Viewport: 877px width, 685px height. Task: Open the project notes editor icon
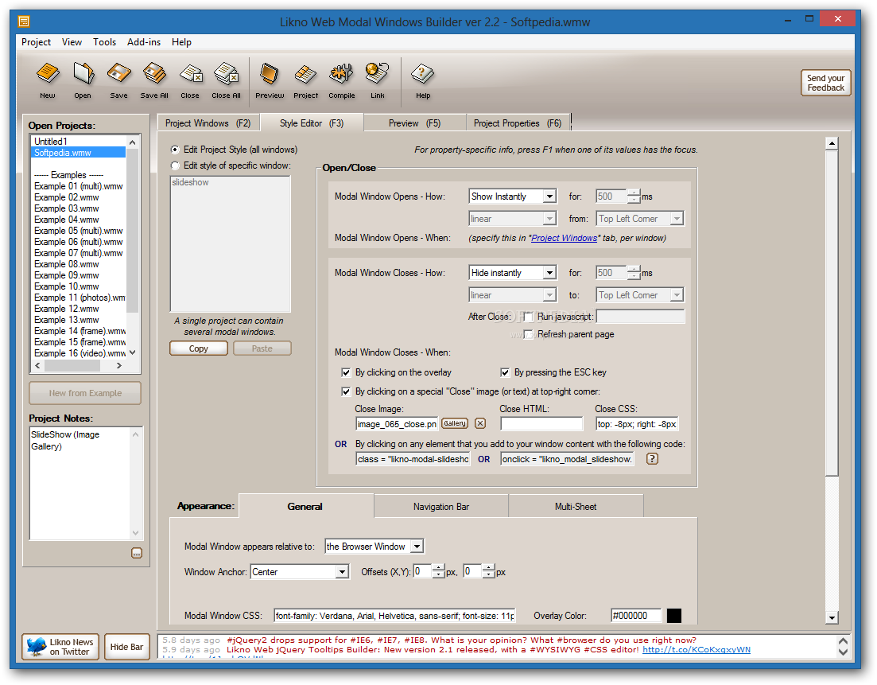[137, 554]
